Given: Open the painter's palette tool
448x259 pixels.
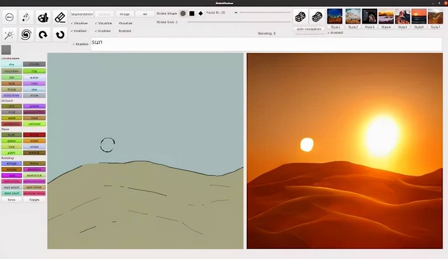Looking at the screenshot, I should (43, 17).
